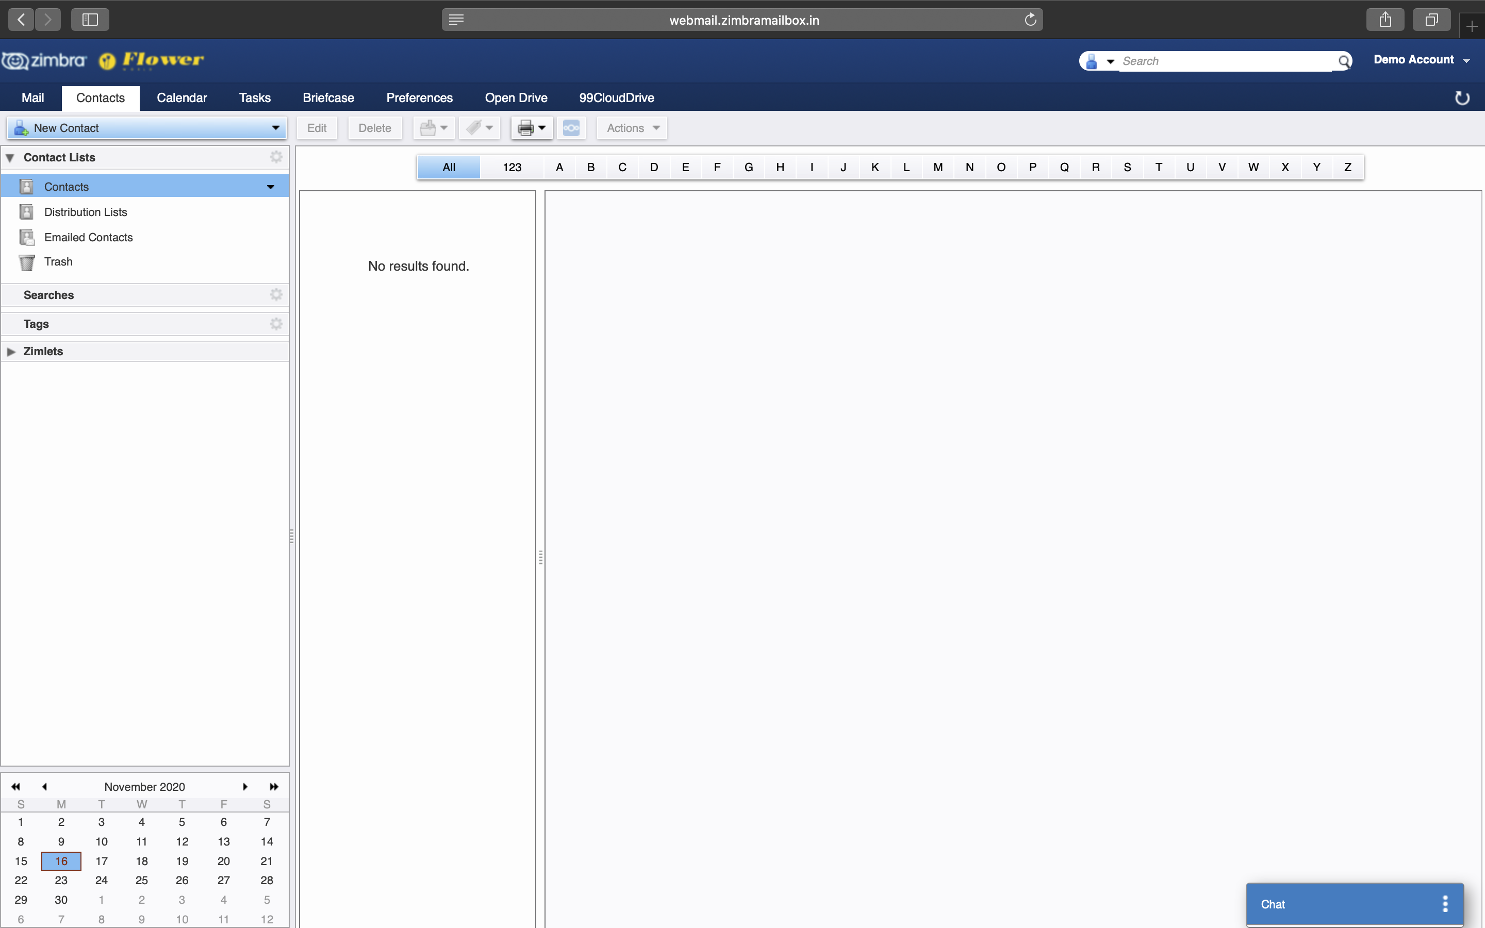Go to previous month in mini calendar
The width and height of the screenshot is (1485, 928).
pos(44,786)
